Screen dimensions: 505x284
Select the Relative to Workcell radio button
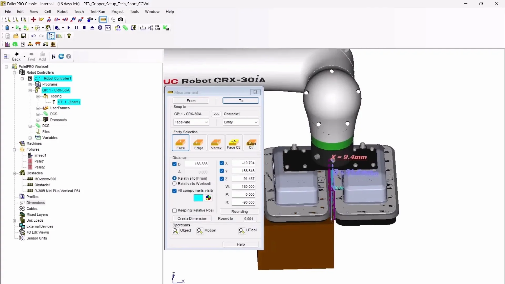pos(174,184)
